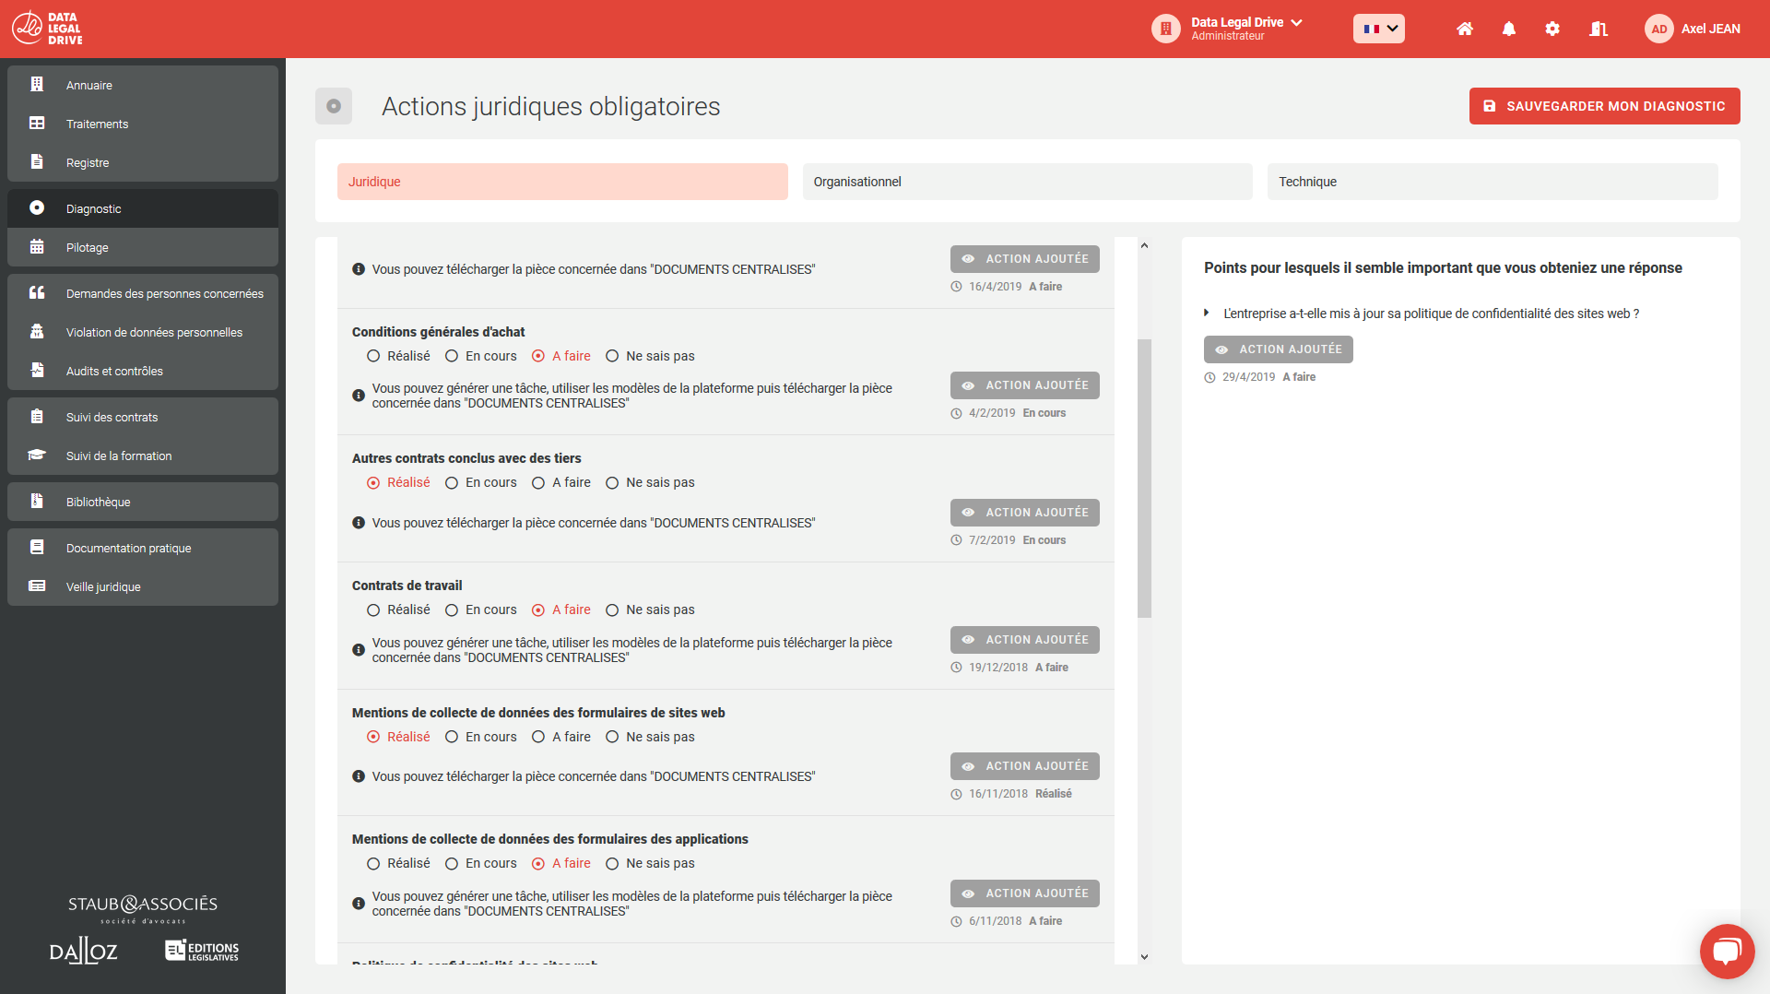Click the scroll-up arrow of the actions list
The height and width of the screenshot is (994, 1770).
click(1144, 245)
